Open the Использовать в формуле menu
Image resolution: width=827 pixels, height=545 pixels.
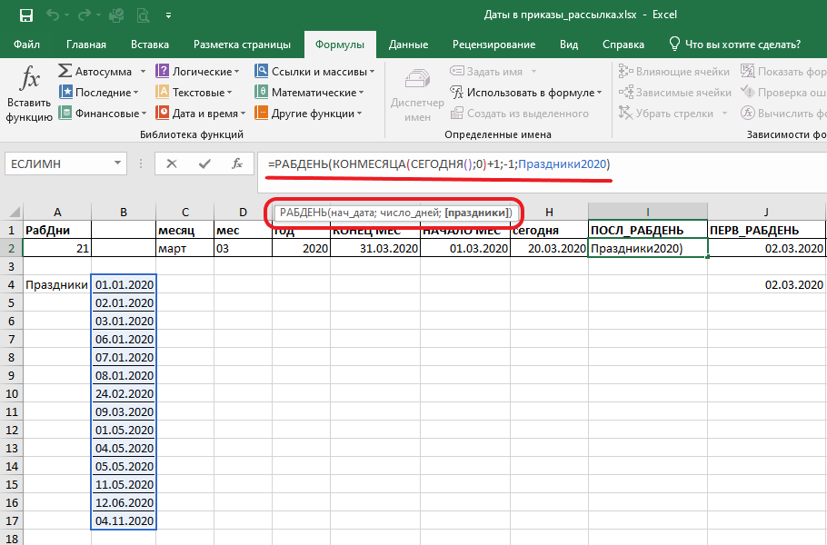coord(526,93)
